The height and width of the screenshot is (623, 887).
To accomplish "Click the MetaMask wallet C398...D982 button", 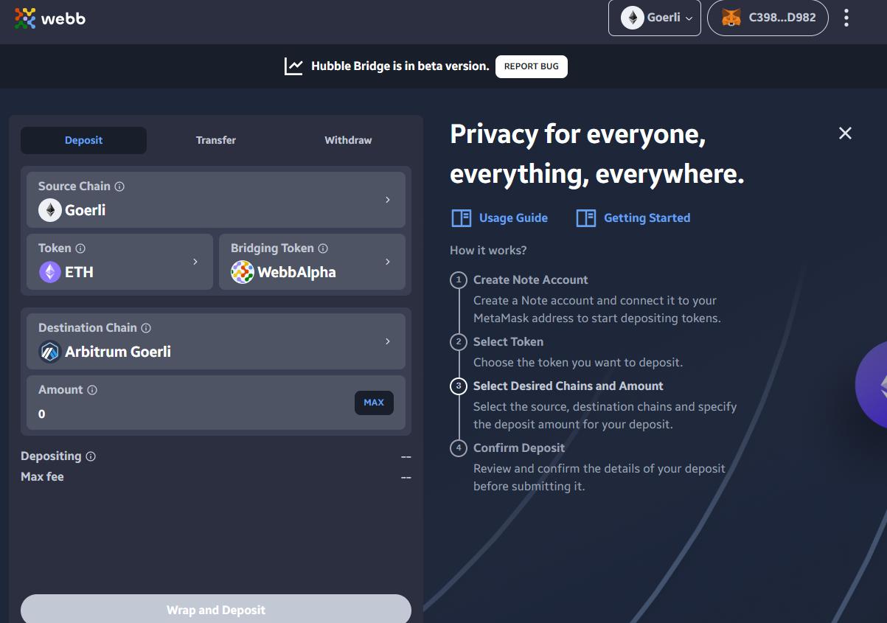I will coord(767,18).
